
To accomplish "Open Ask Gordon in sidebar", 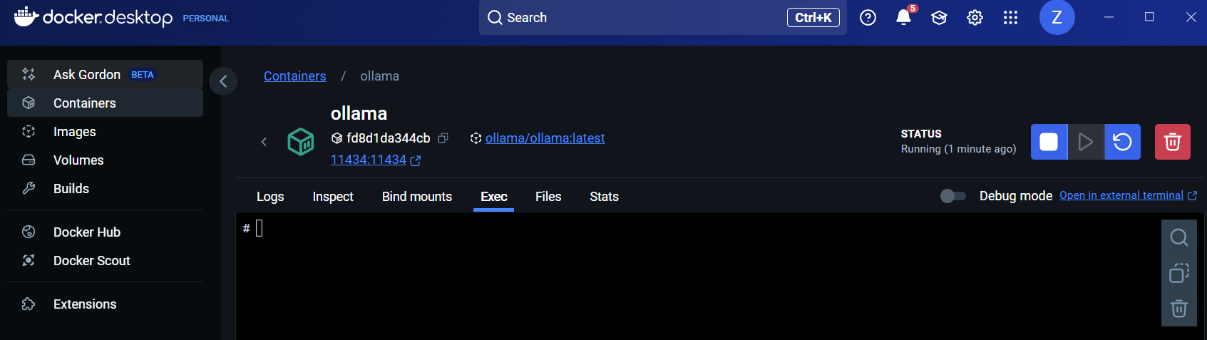I will tap(105, 74).
